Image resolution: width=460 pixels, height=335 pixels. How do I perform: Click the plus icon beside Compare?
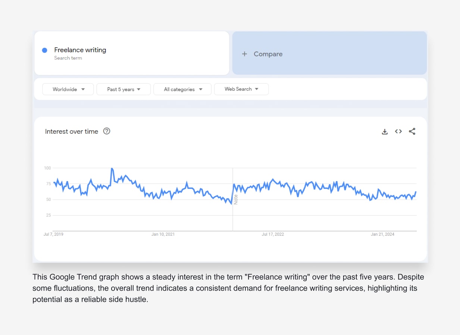click(x=244, y=54)
